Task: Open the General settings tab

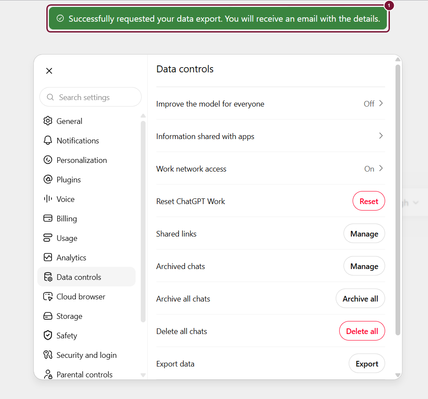Action: [86, 121]
